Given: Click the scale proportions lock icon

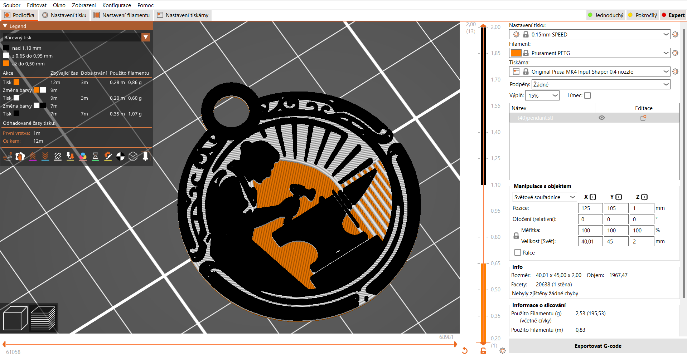Looking at the screenshot, I should tap(516, 236).
